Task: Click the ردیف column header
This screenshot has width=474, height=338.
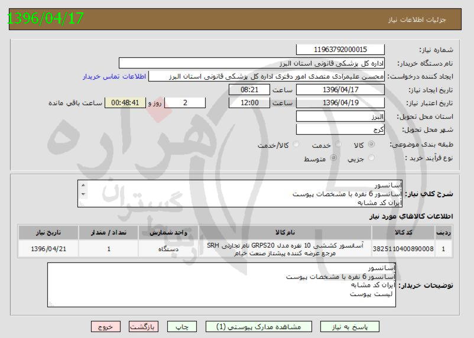Action: [443, 232]
